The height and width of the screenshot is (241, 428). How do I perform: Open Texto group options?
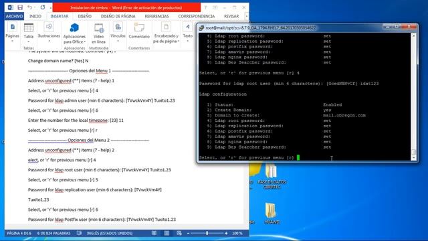[187, 33]
